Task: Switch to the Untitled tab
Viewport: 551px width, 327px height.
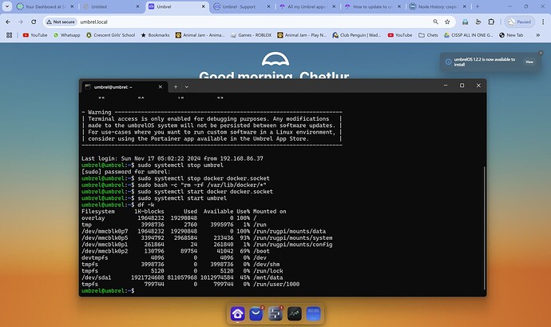Action: pos(112,6)
